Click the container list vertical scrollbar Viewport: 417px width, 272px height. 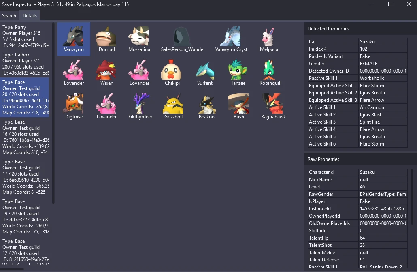[x=53, y=113]
